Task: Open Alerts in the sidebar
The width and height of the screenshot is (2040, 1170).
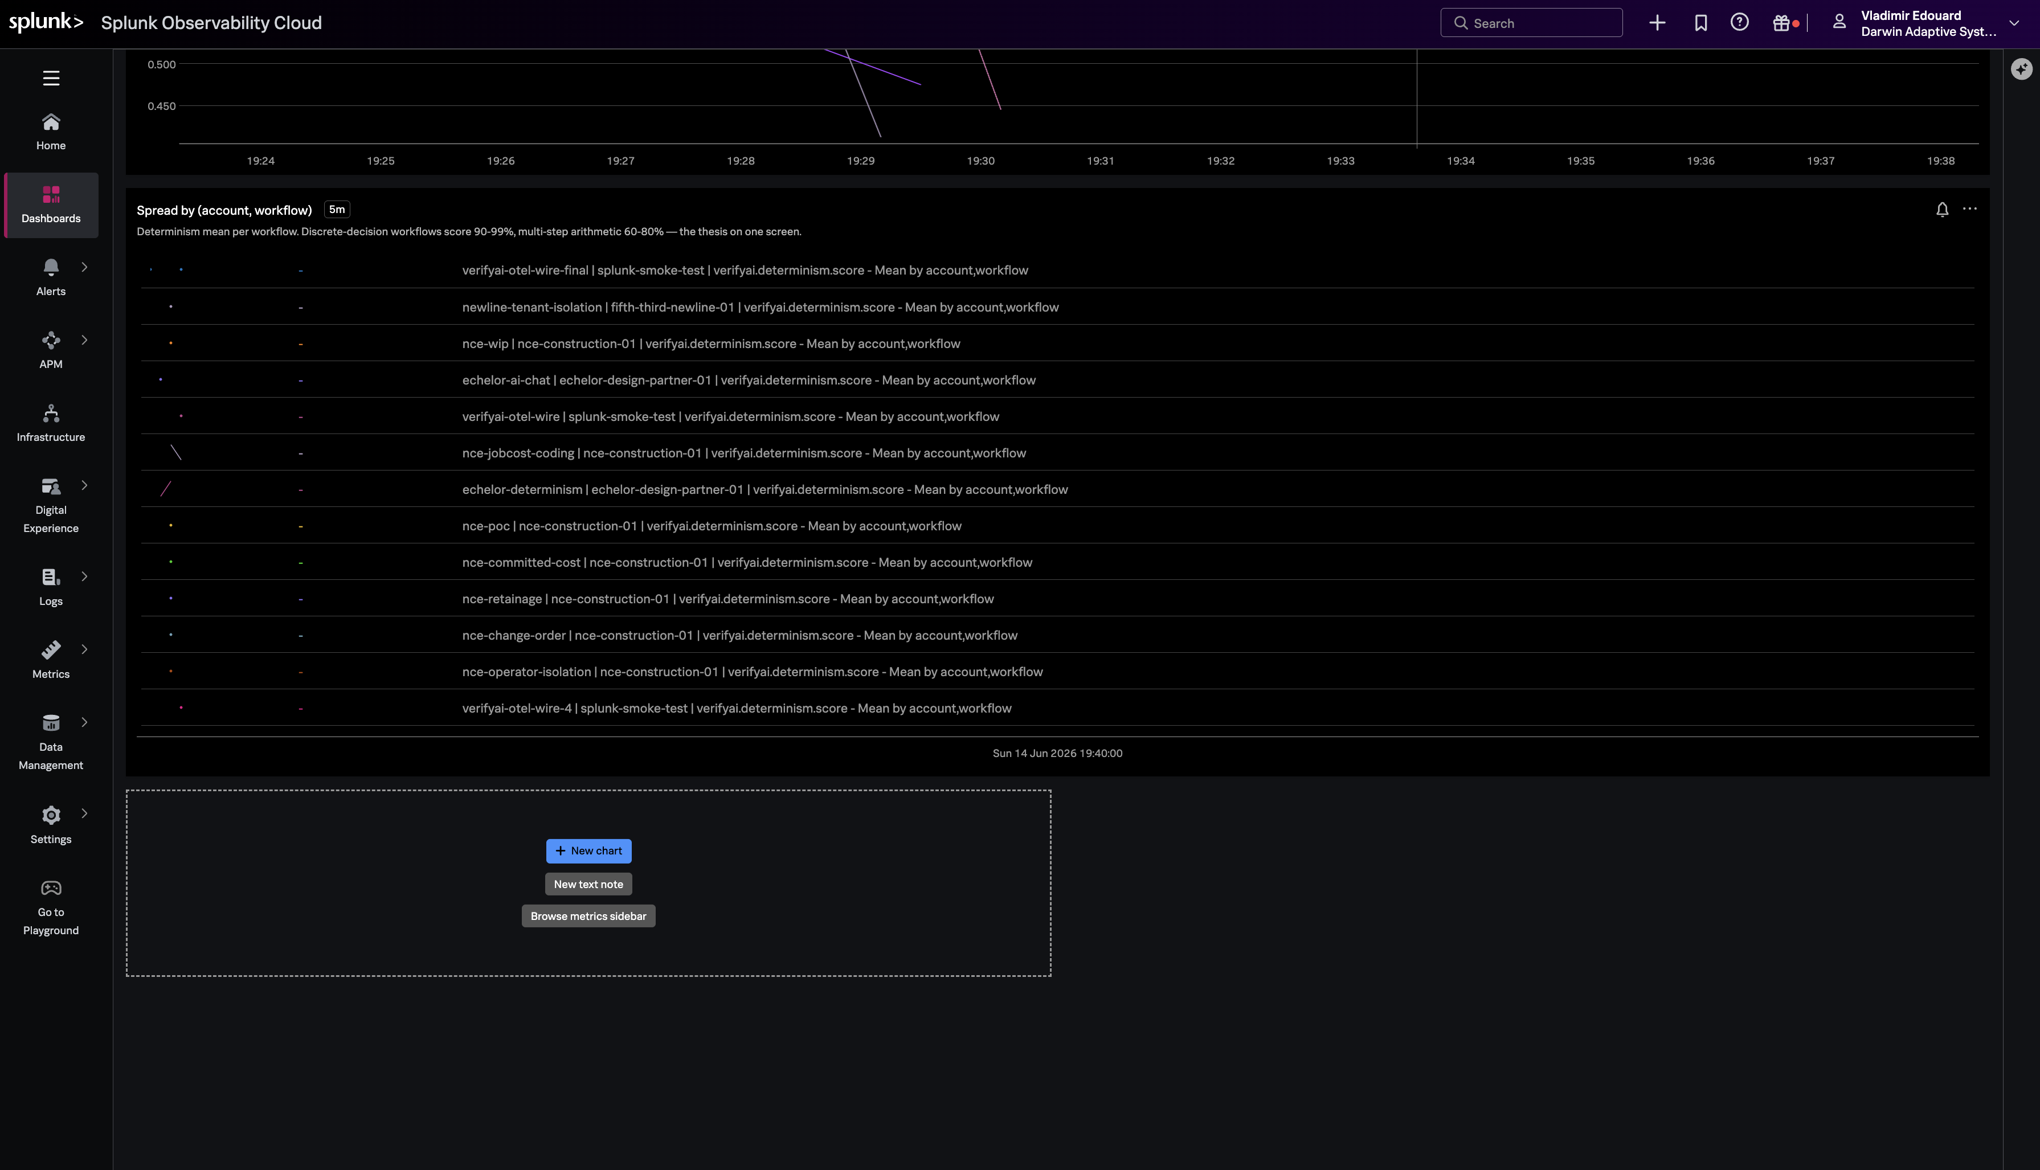Action: pos(51,277)
